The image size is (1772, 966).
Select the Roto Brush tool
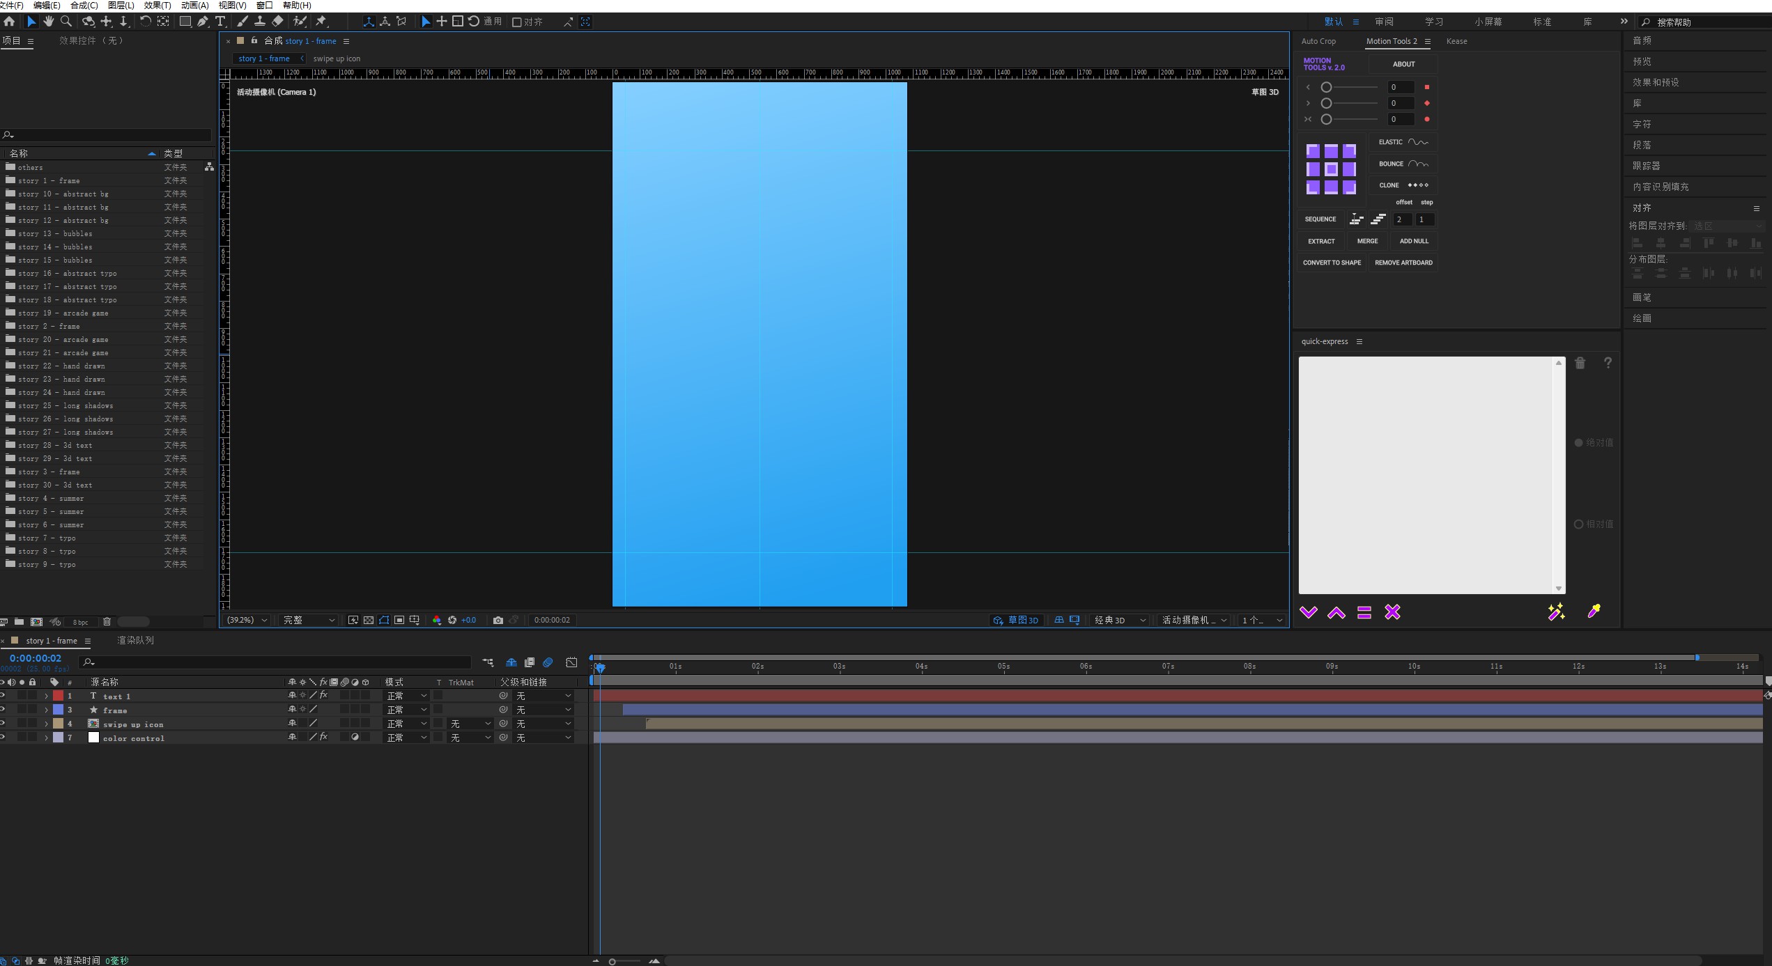coord(300,22)
